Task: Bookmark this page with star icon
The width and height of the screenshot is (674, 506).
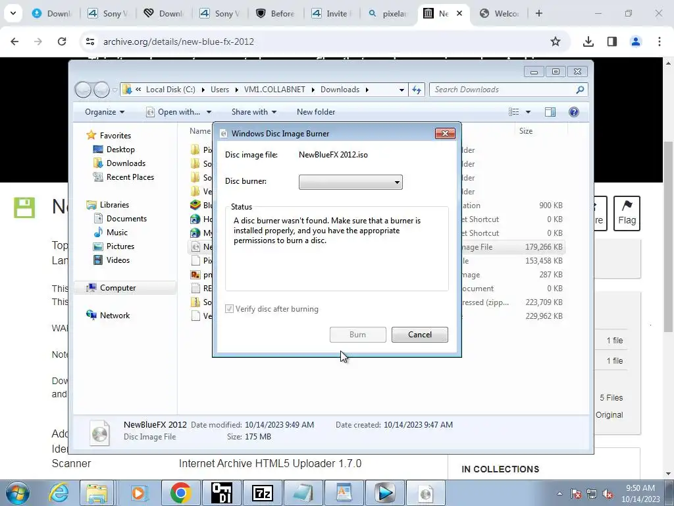Action: (x=556, y=42)
